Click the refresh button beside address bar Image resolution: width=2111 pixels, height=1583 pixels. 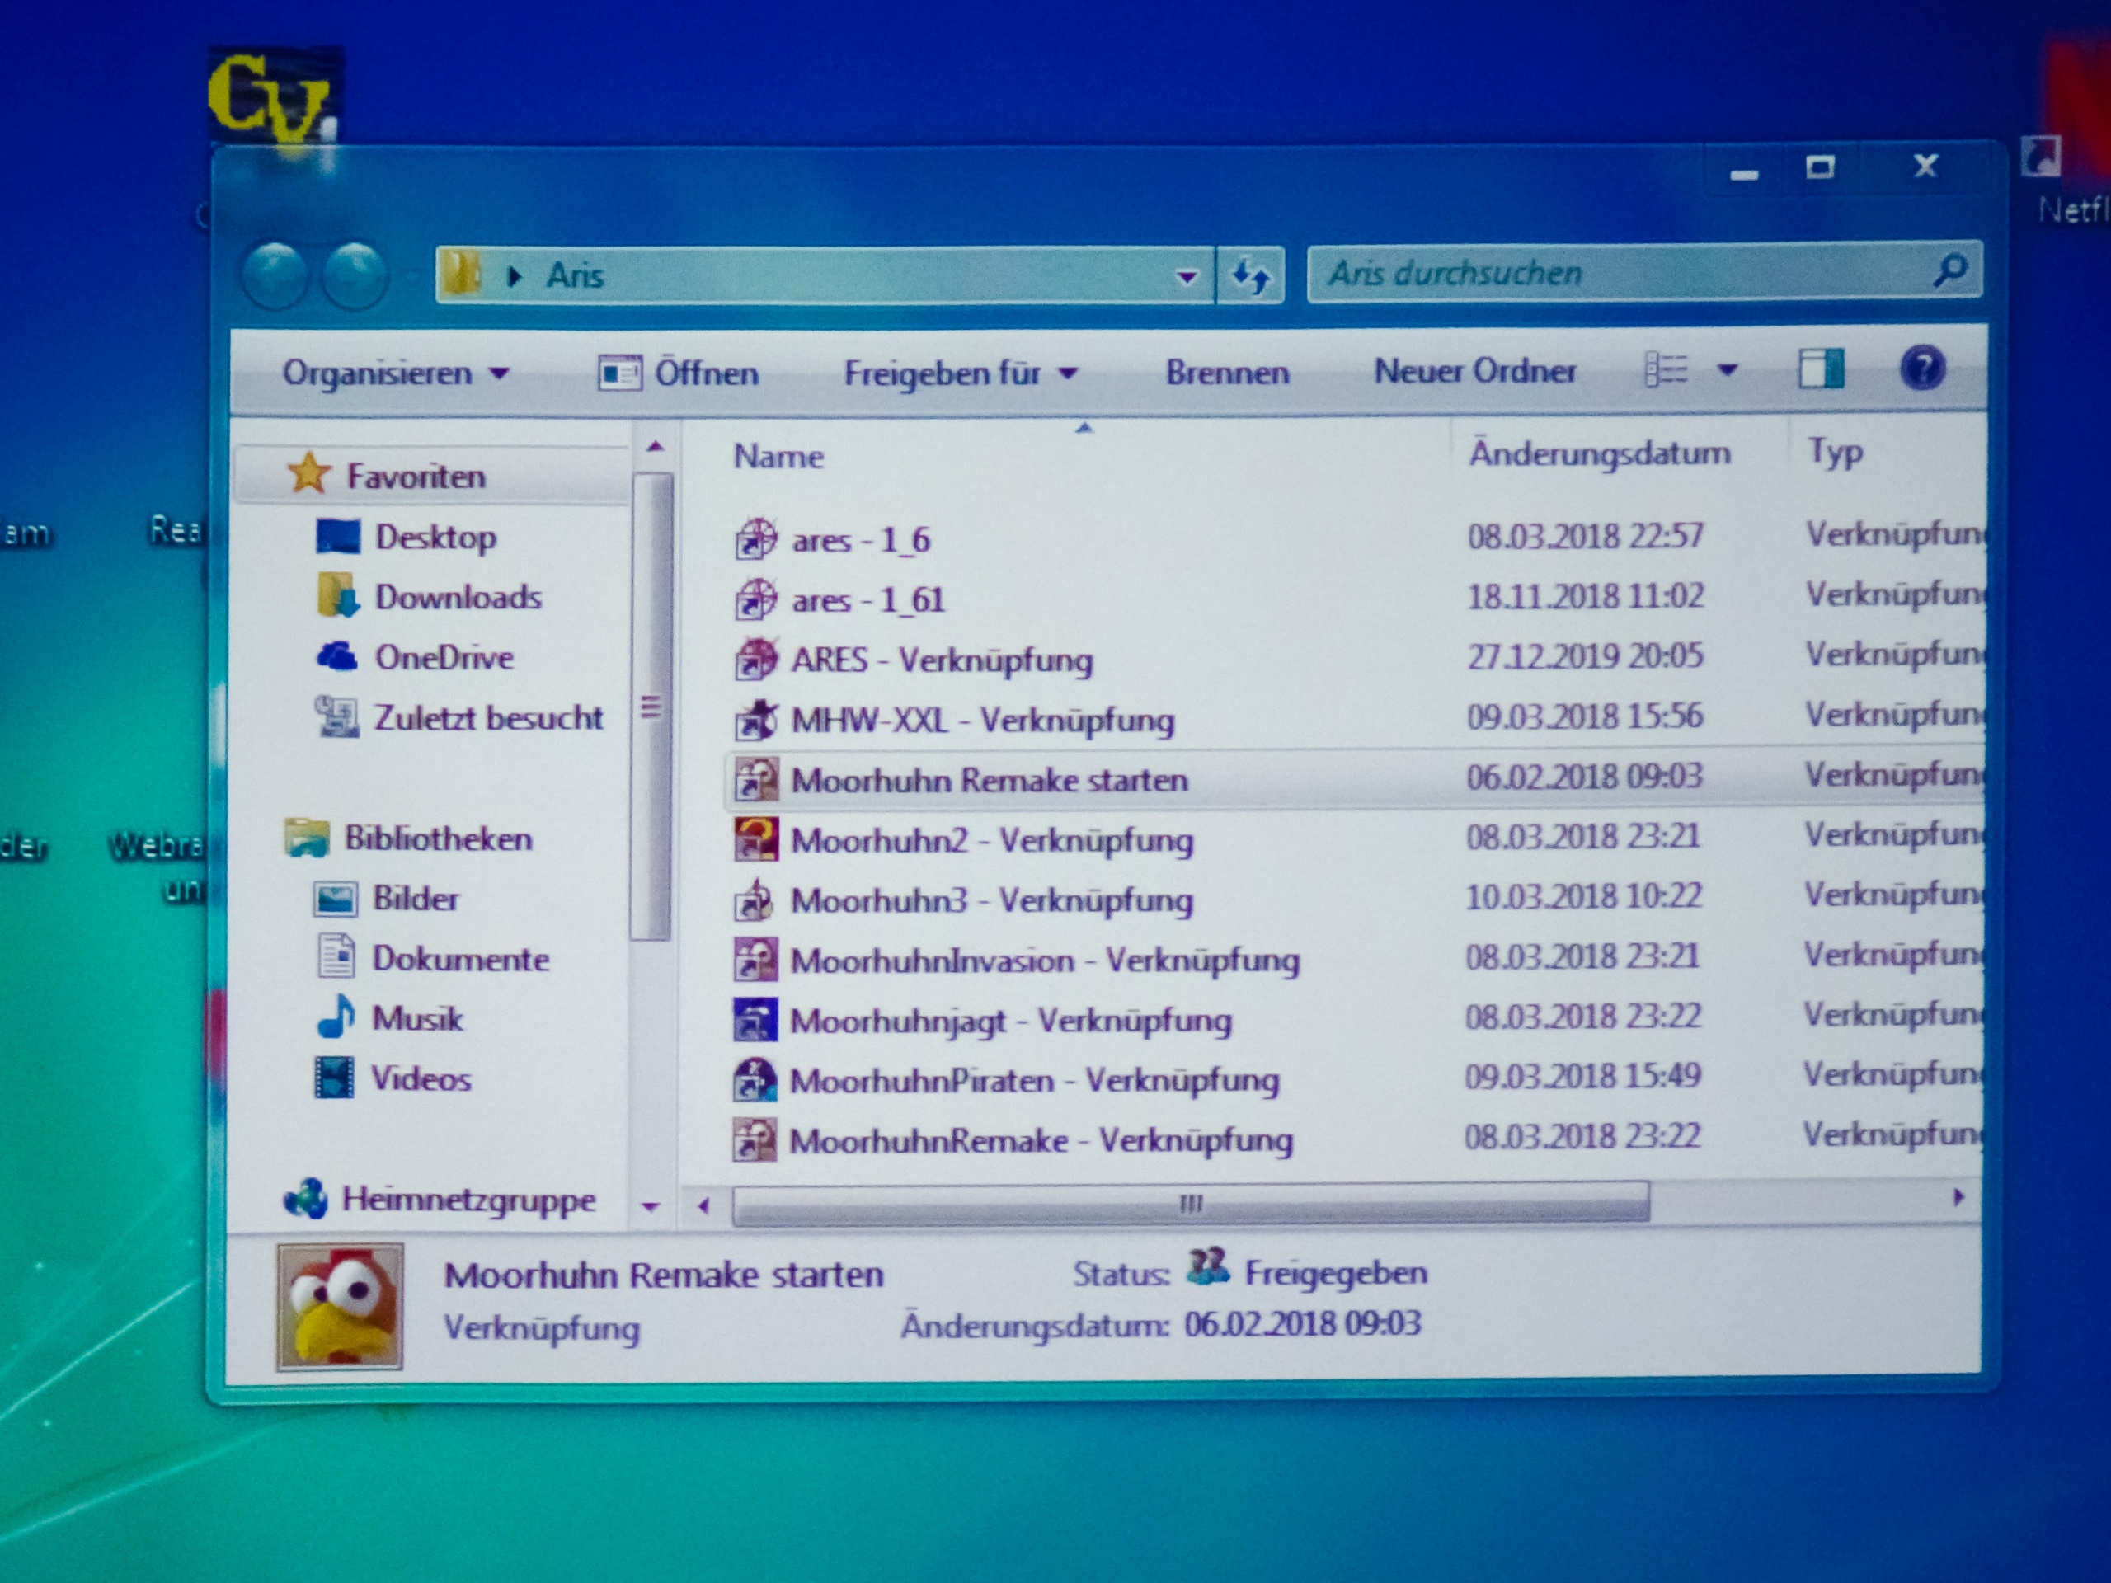click(x=1250, y=277)
